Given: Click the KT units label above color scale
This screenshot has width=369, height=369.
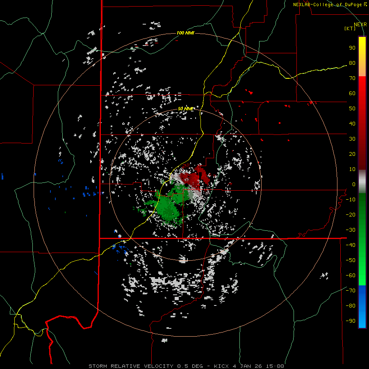Looking at the screenshot, I should click(x=350, y=28).
